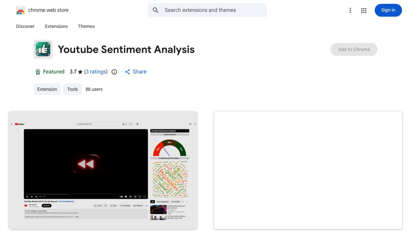Select the Tools category chip
Image resolution: width=411 pixels, height=231 pixels.
(x=73, y=89)
